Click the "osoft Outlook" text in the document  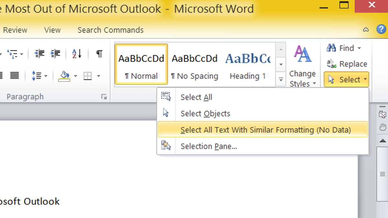(29, 202)
